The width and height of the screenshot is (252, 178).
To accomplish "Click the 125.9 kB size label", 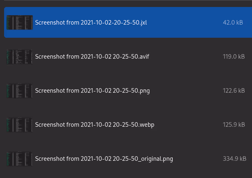I will (x=234, y=125).
